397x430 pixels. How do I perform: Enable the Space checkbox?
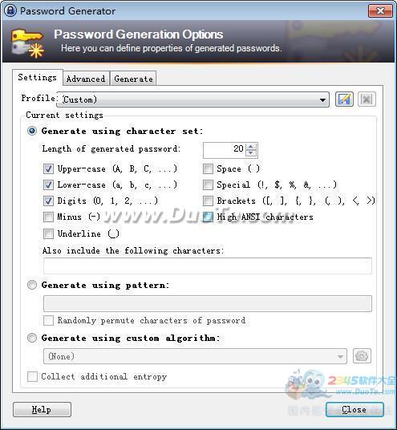208,168
